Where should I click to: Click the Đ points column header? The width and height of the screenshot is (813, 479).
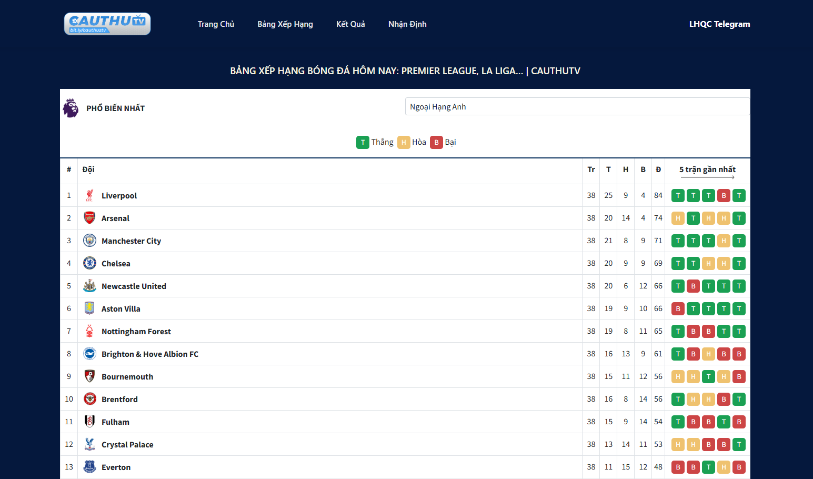point(658,169)
